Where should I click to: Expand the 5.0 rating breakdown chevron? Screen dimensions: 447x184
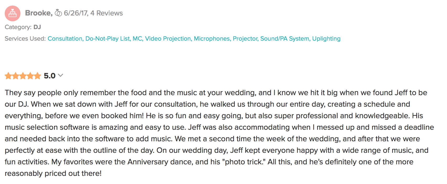click(x=61, y=75)
